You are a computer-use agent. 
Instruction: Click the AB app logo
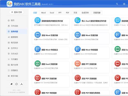10,4
